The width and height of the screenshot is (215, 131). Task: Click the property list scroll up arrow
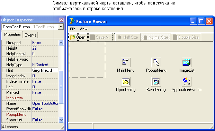point(61,43)
